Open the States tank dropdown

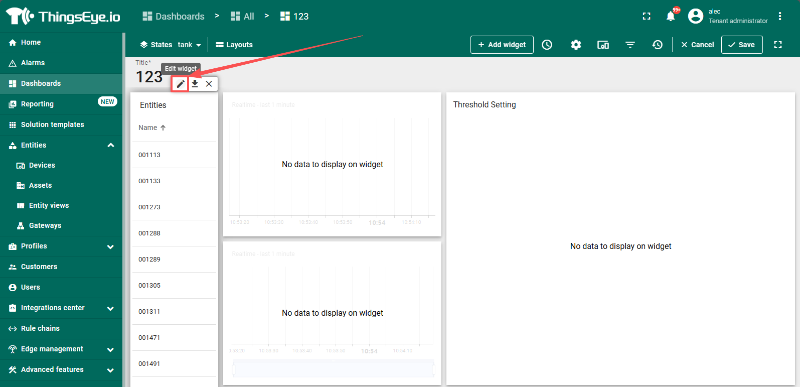coord(171,45)
